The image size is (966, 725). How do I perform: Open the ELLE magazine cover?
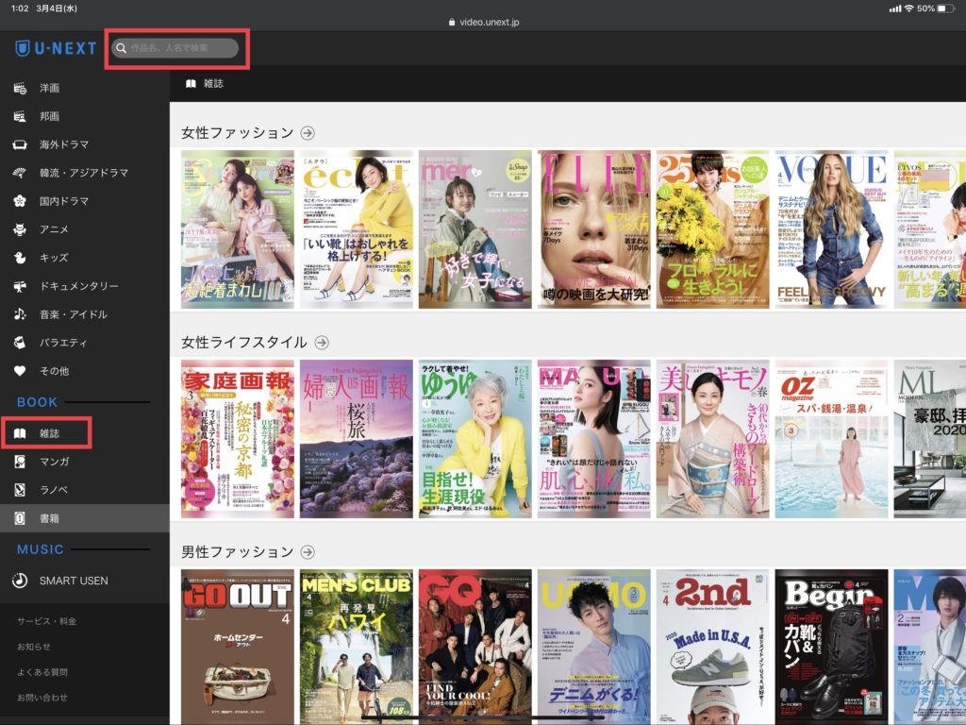tap(594, 229)
